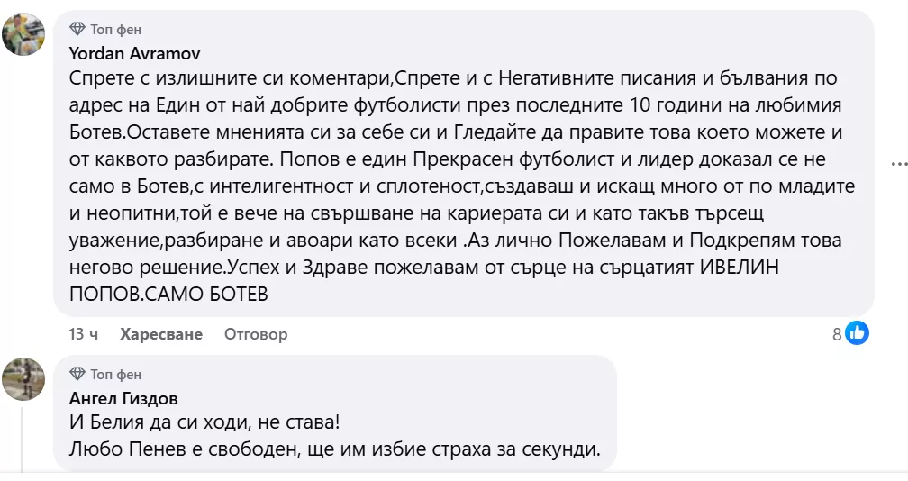Click the diamond badge icon above Yordan Avramov
The width and height of the screenshot is (908, 481).
pyautogui.click(x=77, y=30)
